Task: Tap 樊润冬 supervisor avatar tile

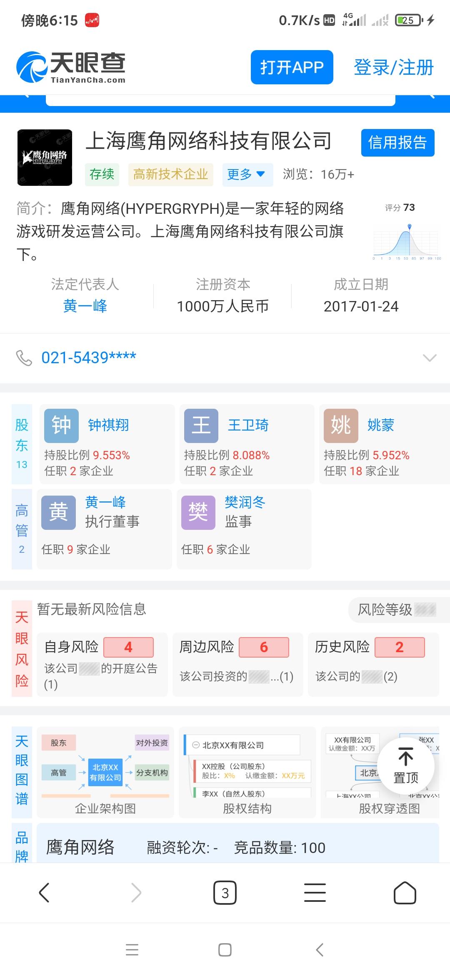Action: 198,512
